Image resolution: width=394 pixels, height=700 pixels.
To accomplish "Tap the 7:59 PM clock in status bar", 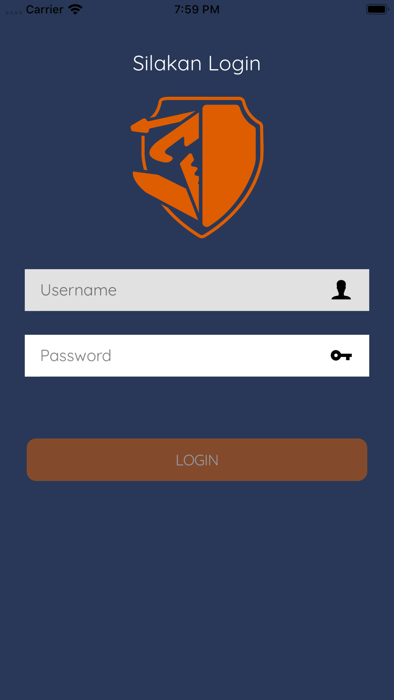I will click(197, 9).
